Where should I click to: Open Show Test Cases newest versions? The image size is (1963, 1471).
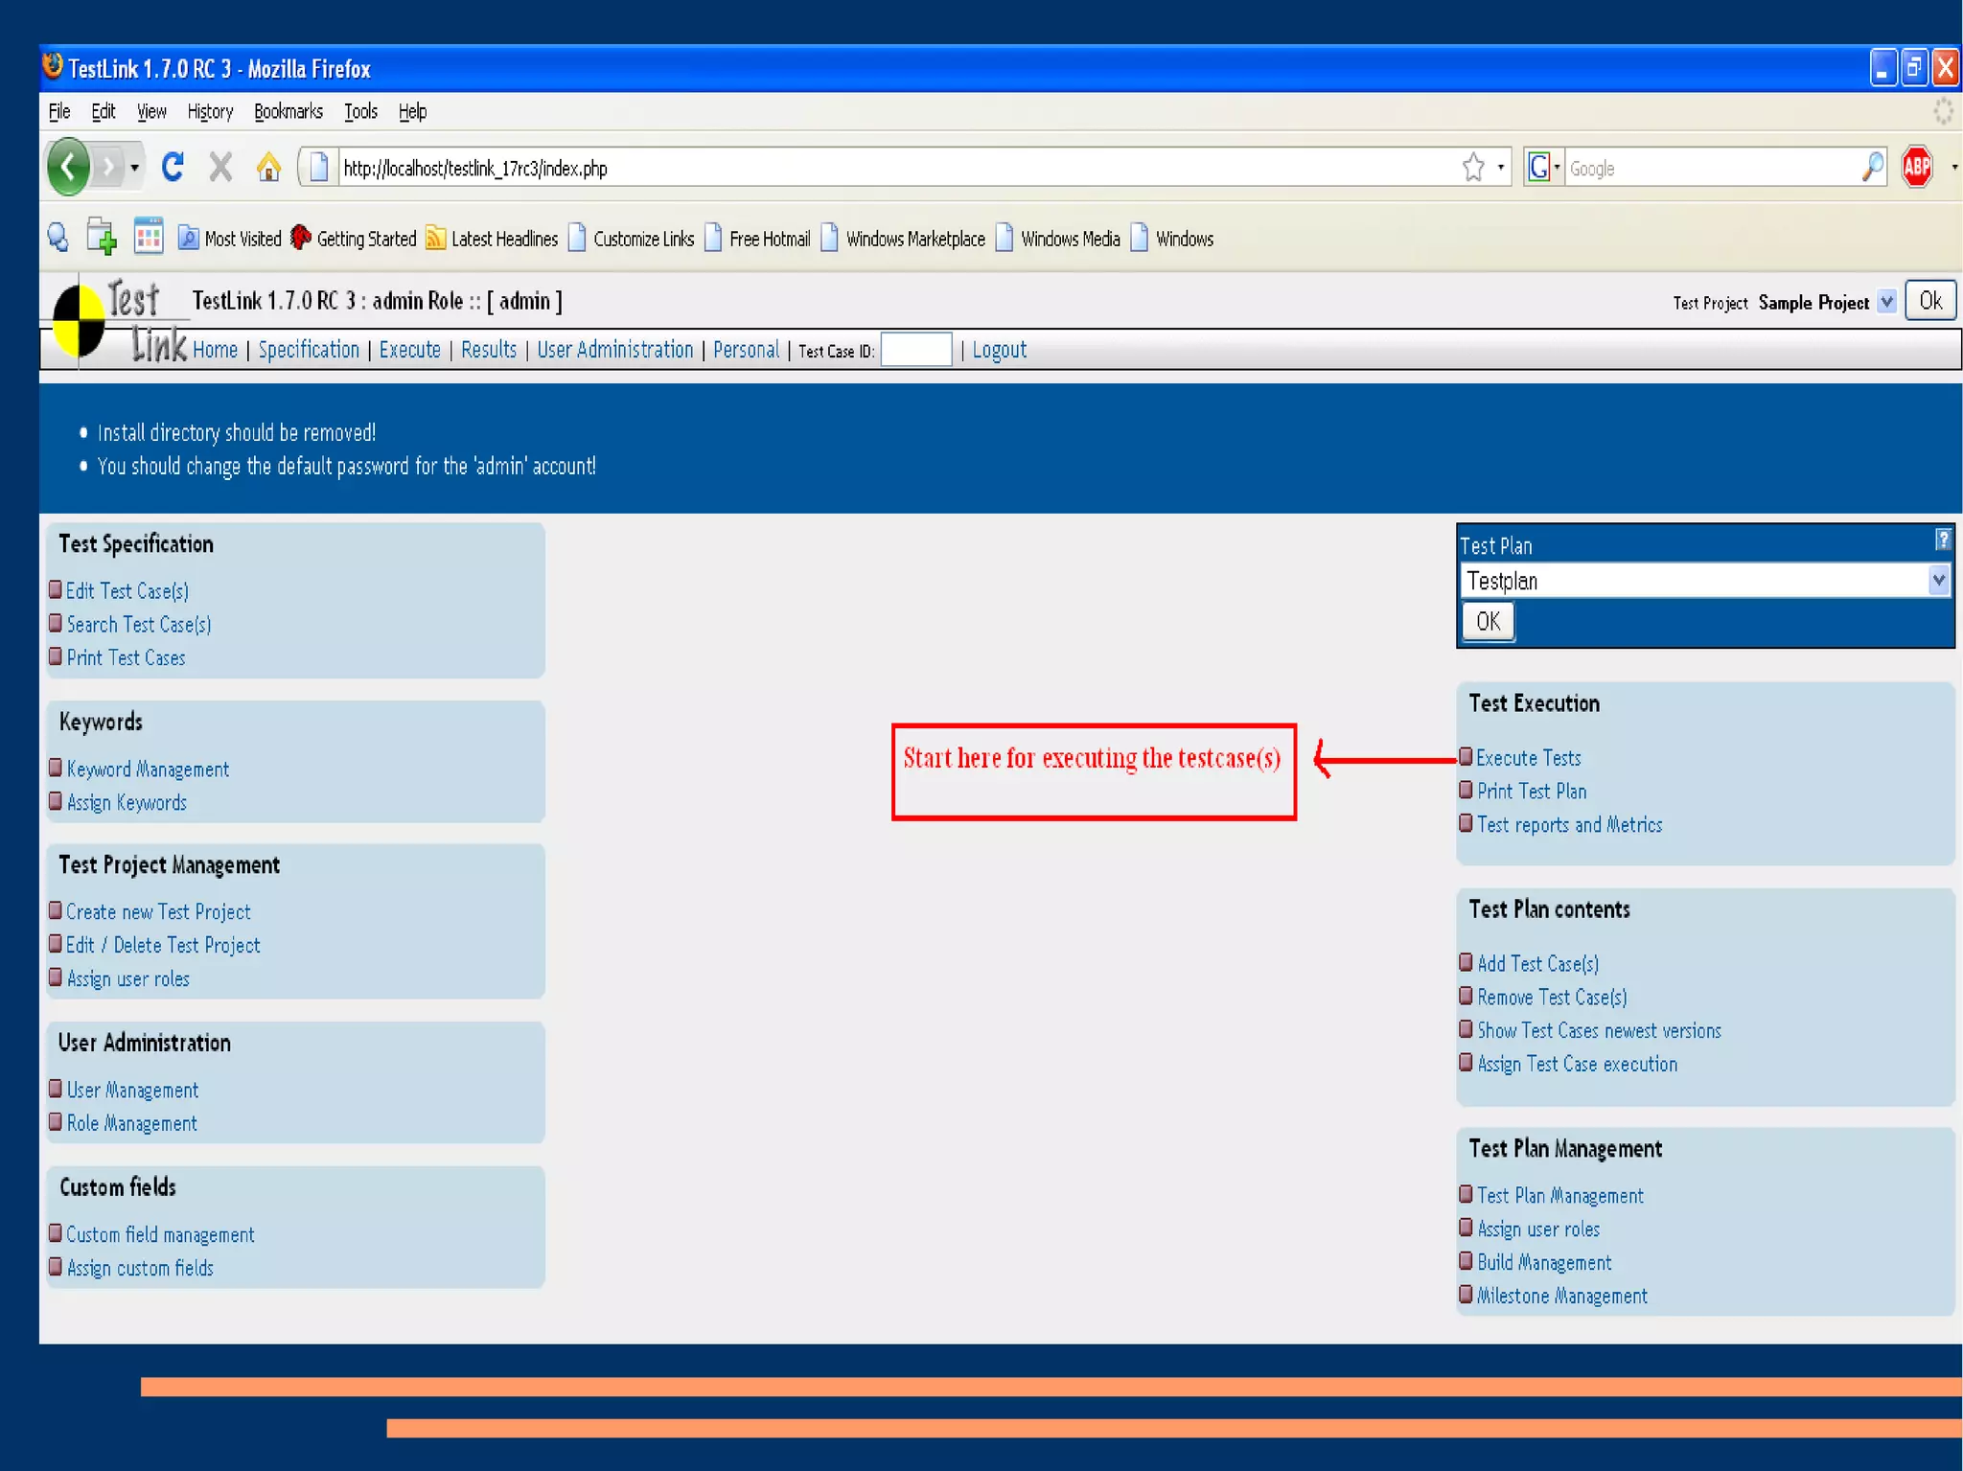(1600, 1031)
